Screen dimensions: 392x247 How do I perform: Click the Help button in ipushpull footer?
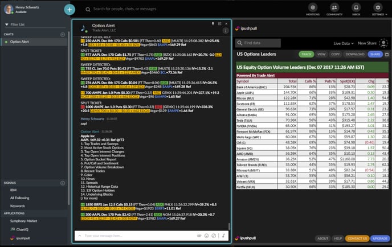338,238
